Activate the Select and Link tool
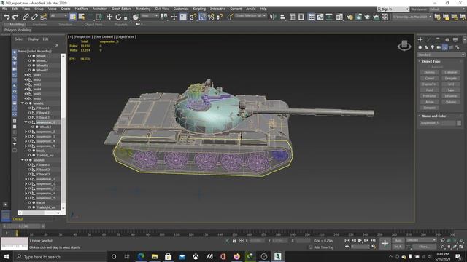The image size is (467, 262). pos(26,17)
